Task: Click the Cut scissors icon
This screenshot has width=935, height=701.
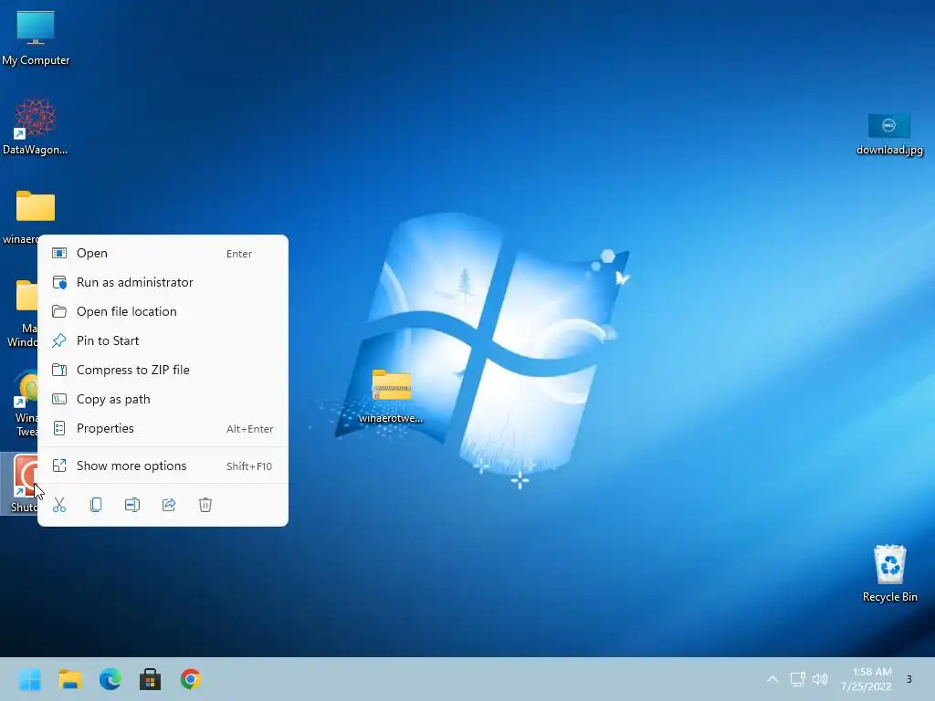Action: 59,505
